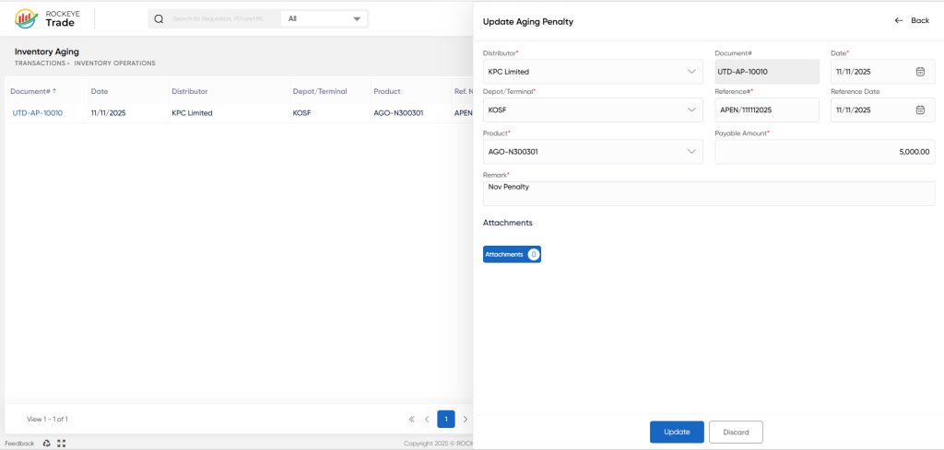Go to next page chevron
This screenshot has width=944, height=450.
point(465,419)
